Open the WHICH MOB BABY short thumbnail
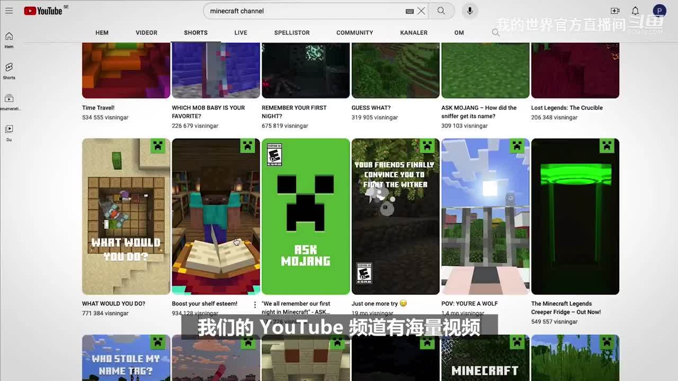This screenshot has height=381, width=678. (216, 70)
